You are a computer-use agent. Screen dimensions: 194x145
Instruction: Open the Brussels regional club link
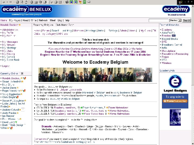[46, 126]
